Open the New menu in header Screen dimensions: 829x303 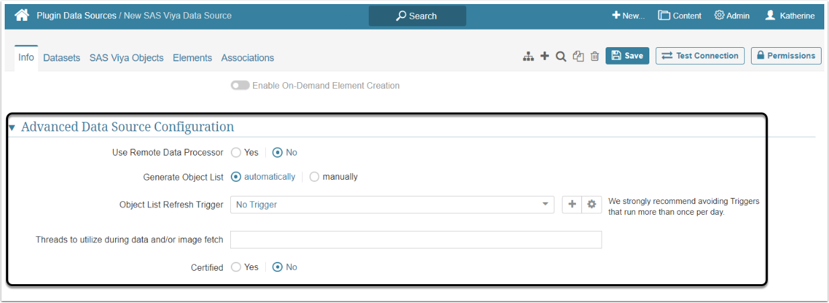tap(627, 15)
